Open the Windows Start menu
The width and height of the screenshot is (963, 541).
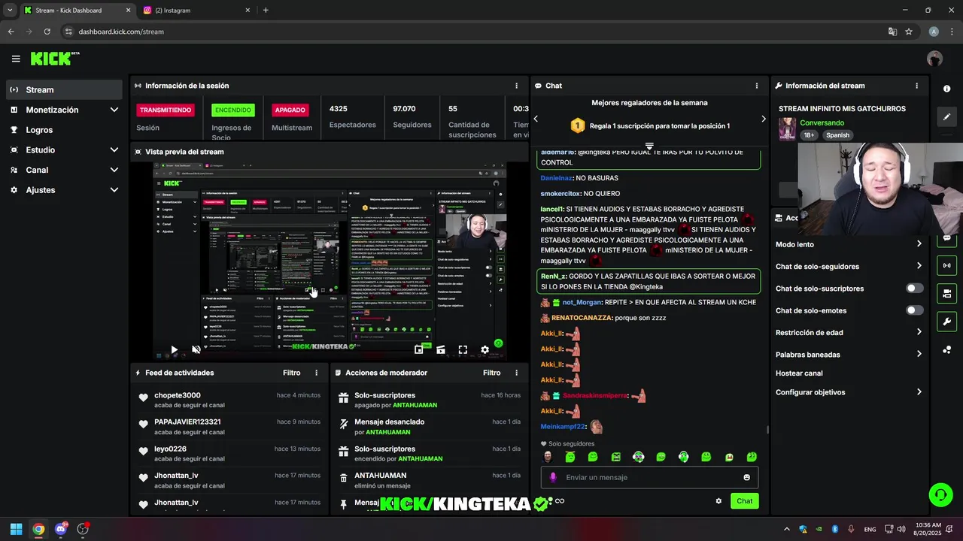click(x=16, y=529)
